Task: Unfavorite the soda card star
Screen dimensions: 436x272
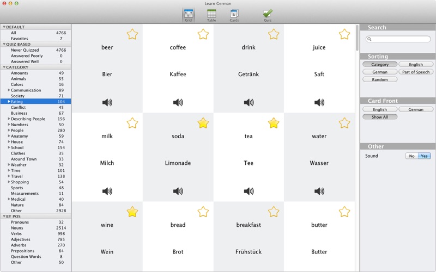Action: 203,123
